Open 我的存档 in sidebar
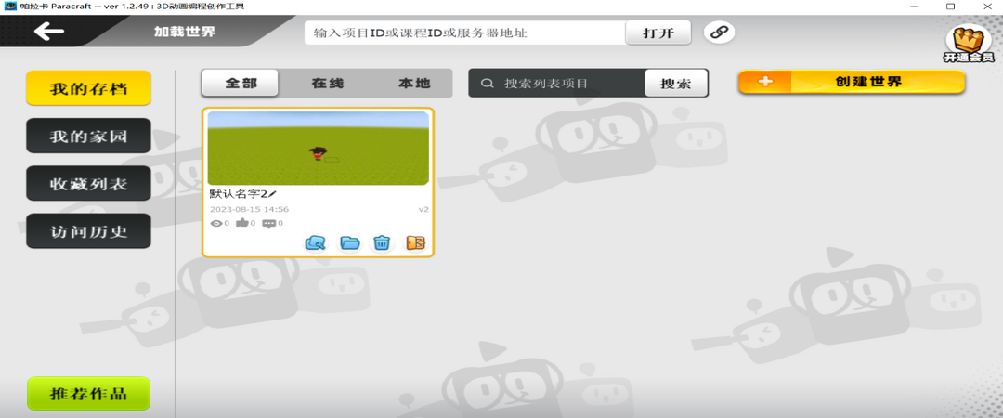Image resolution: width=1003 pixels, height=418 pixels. click(88, 88)
